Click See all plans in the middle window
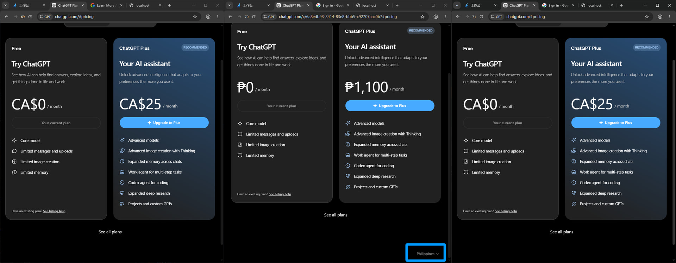Image resolution: width=676 pixels, height=263 pixels. 336,215
